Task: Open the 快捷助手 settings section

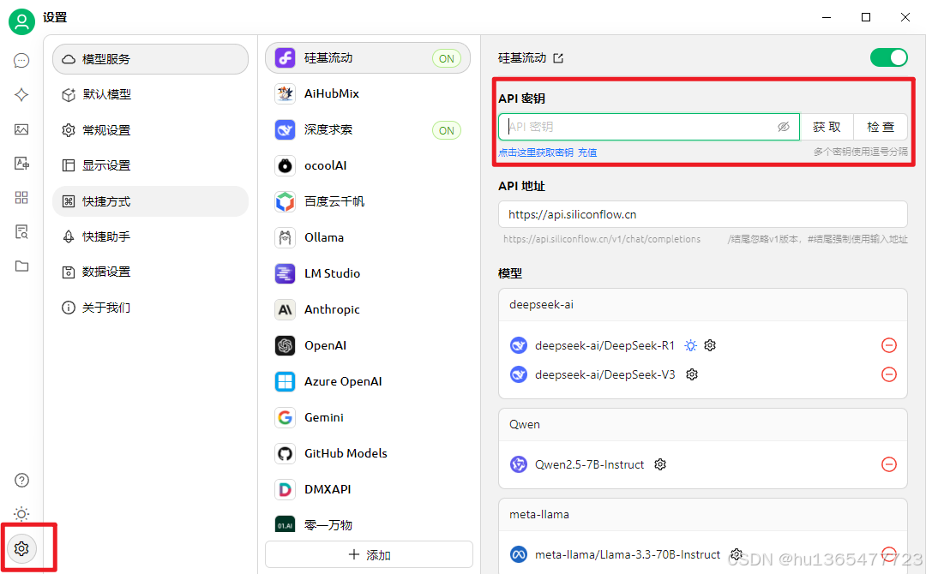Action: coord(151,236)
